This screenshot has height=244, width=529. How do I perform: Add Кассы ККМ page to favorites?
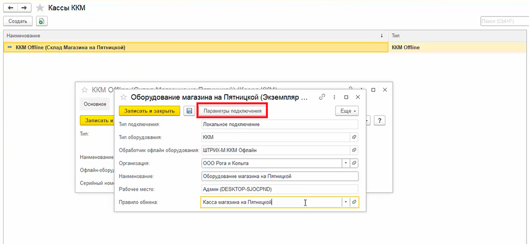[x=40, y=8]
